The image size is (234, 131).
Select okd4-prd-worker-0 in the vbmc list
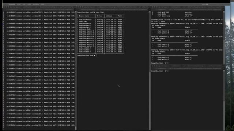87,37
